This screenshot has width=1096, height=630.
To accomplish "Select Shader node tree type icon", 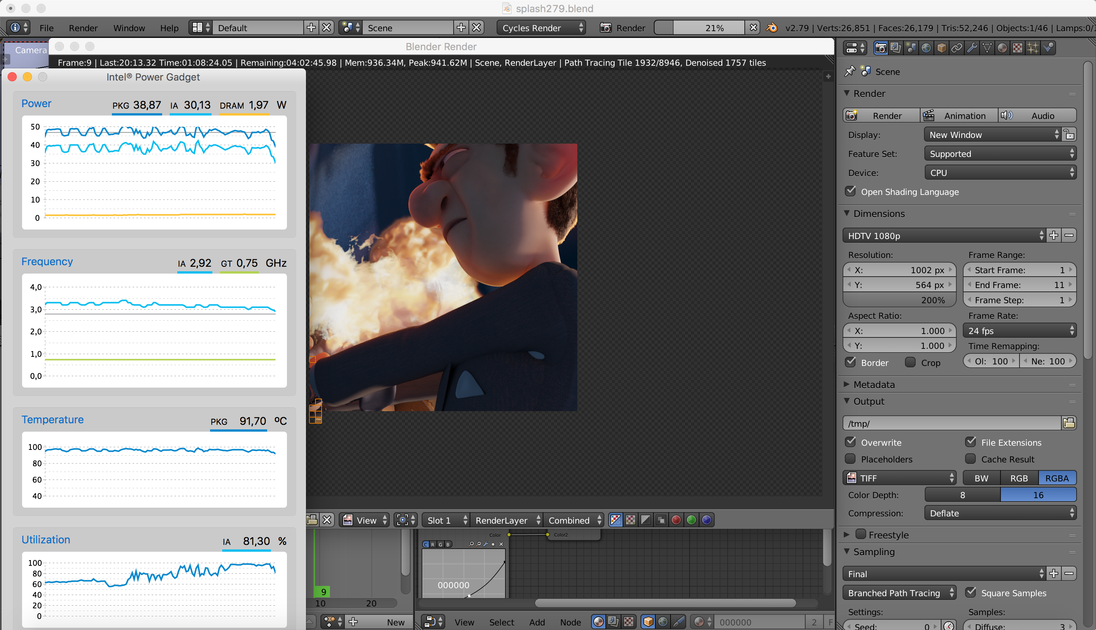I will 599,622.
